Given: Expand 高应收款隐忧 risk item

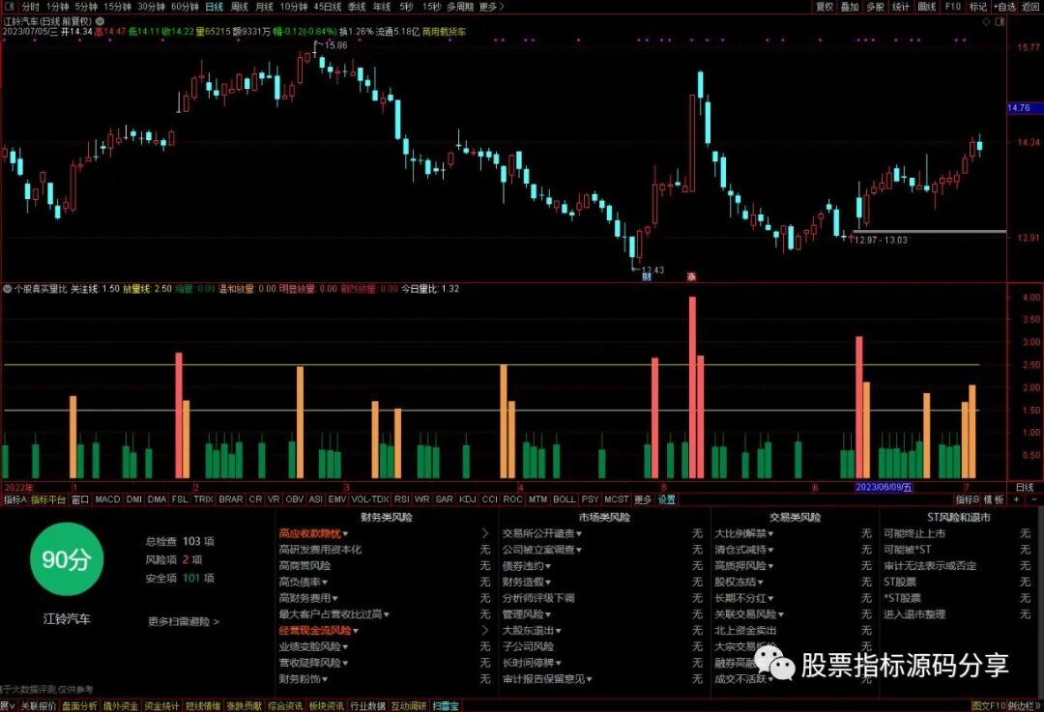Looking at the screenshot, I should click(x=313, y=533).
